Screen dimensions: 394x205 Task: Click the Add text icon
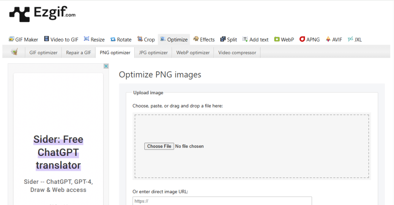tap(245, 39)
